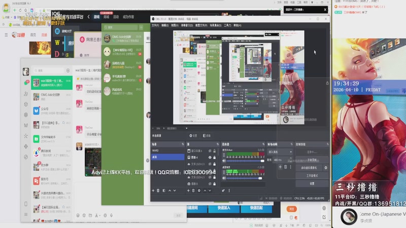Open transition options kebab menu
The height and width of the screenshot is (228, 406).
tap(290, 167)
